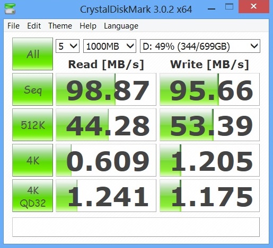The width and height of the screenshot is (273, 248).
Task: Click the CrystalDiskMark app icon in title bar
Action: tap(10, 8)
